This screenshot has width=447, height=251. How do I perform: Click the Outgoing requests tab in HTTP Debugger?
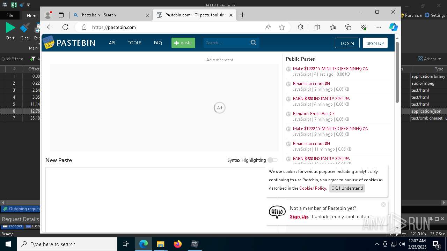pos(22,209)
